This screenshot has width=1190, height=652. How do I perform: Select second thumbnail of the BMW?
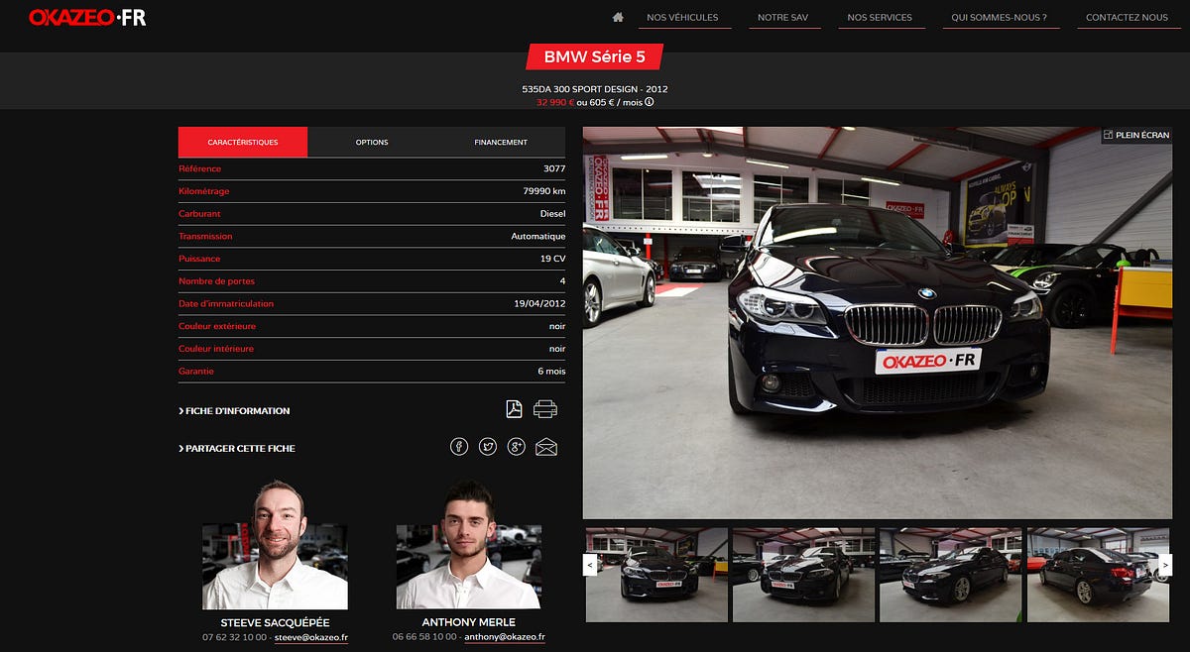[x=803, y=575]
